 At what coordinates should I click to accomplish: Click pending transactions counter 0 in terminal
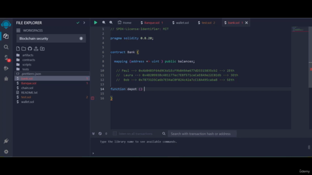tap(106, 134)
